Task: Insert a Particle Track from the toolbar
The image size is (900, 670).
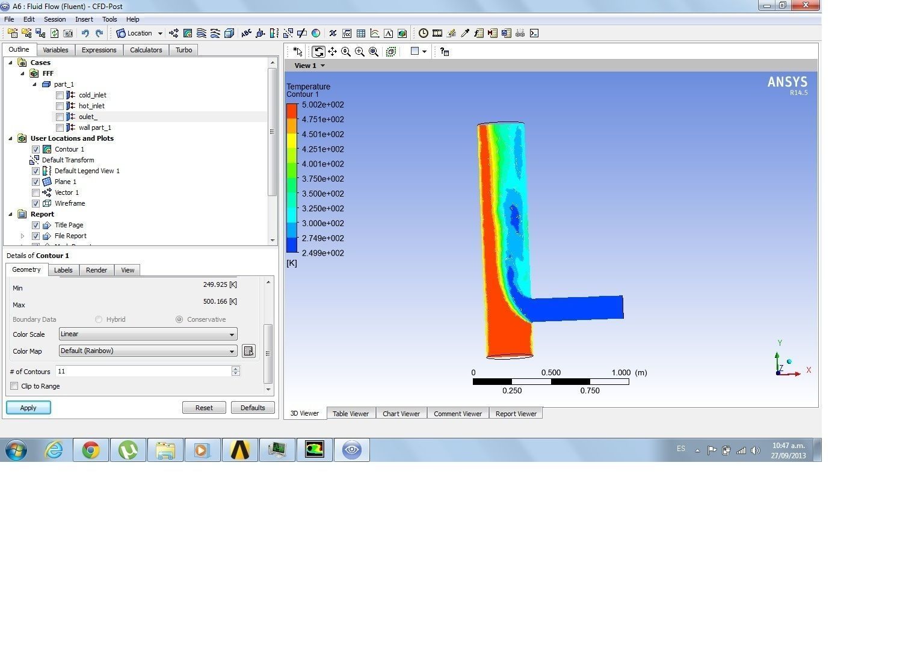Action: pyautogui.click(x=215, y=33)
